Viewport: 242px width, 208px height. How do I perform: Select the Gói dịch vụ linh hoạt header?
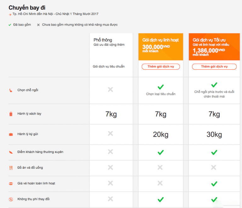coord(160,40)
